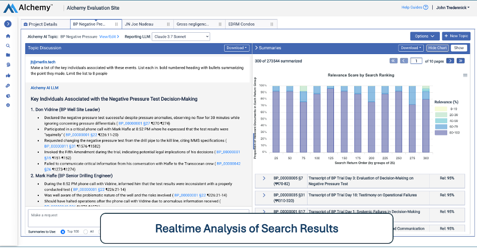Go to first page of summaries
Viewport: 477px width, 249px height.
coord(394,61)
